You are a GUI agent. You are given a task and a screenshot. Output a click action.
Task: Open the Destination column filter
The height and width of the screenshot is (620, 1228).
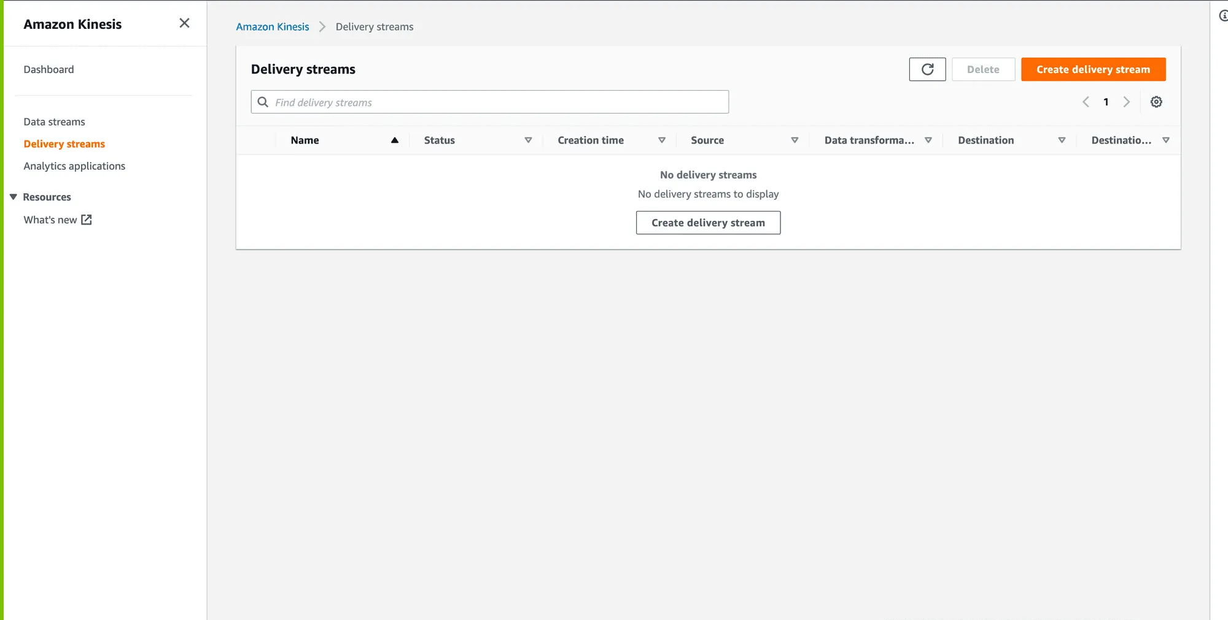(1062, 140)
